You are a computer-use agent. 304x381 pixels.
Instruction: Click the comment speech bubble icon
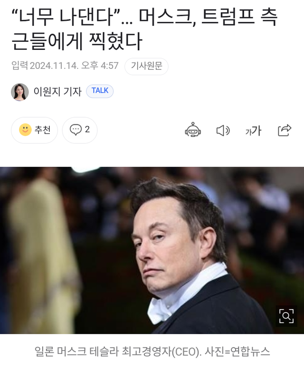coord(76,130)
